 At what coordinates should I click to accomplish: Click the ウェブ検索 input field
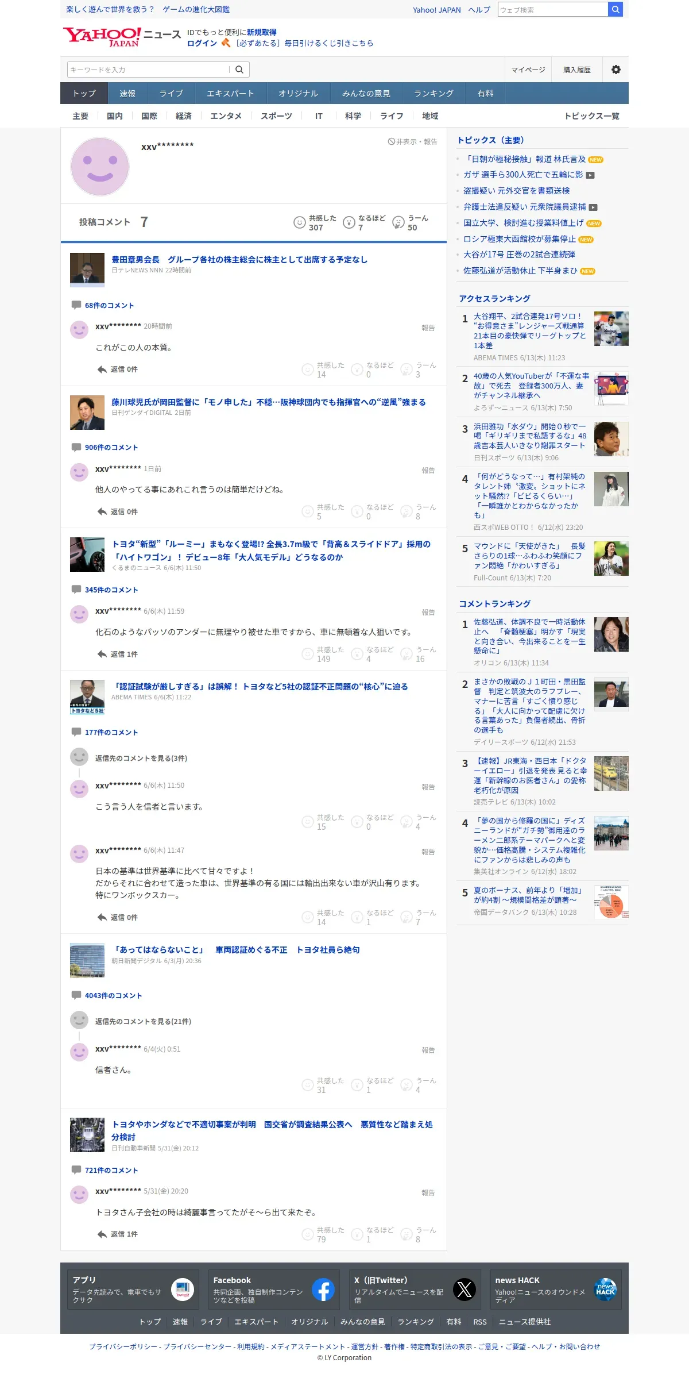[x=553, y=9]
